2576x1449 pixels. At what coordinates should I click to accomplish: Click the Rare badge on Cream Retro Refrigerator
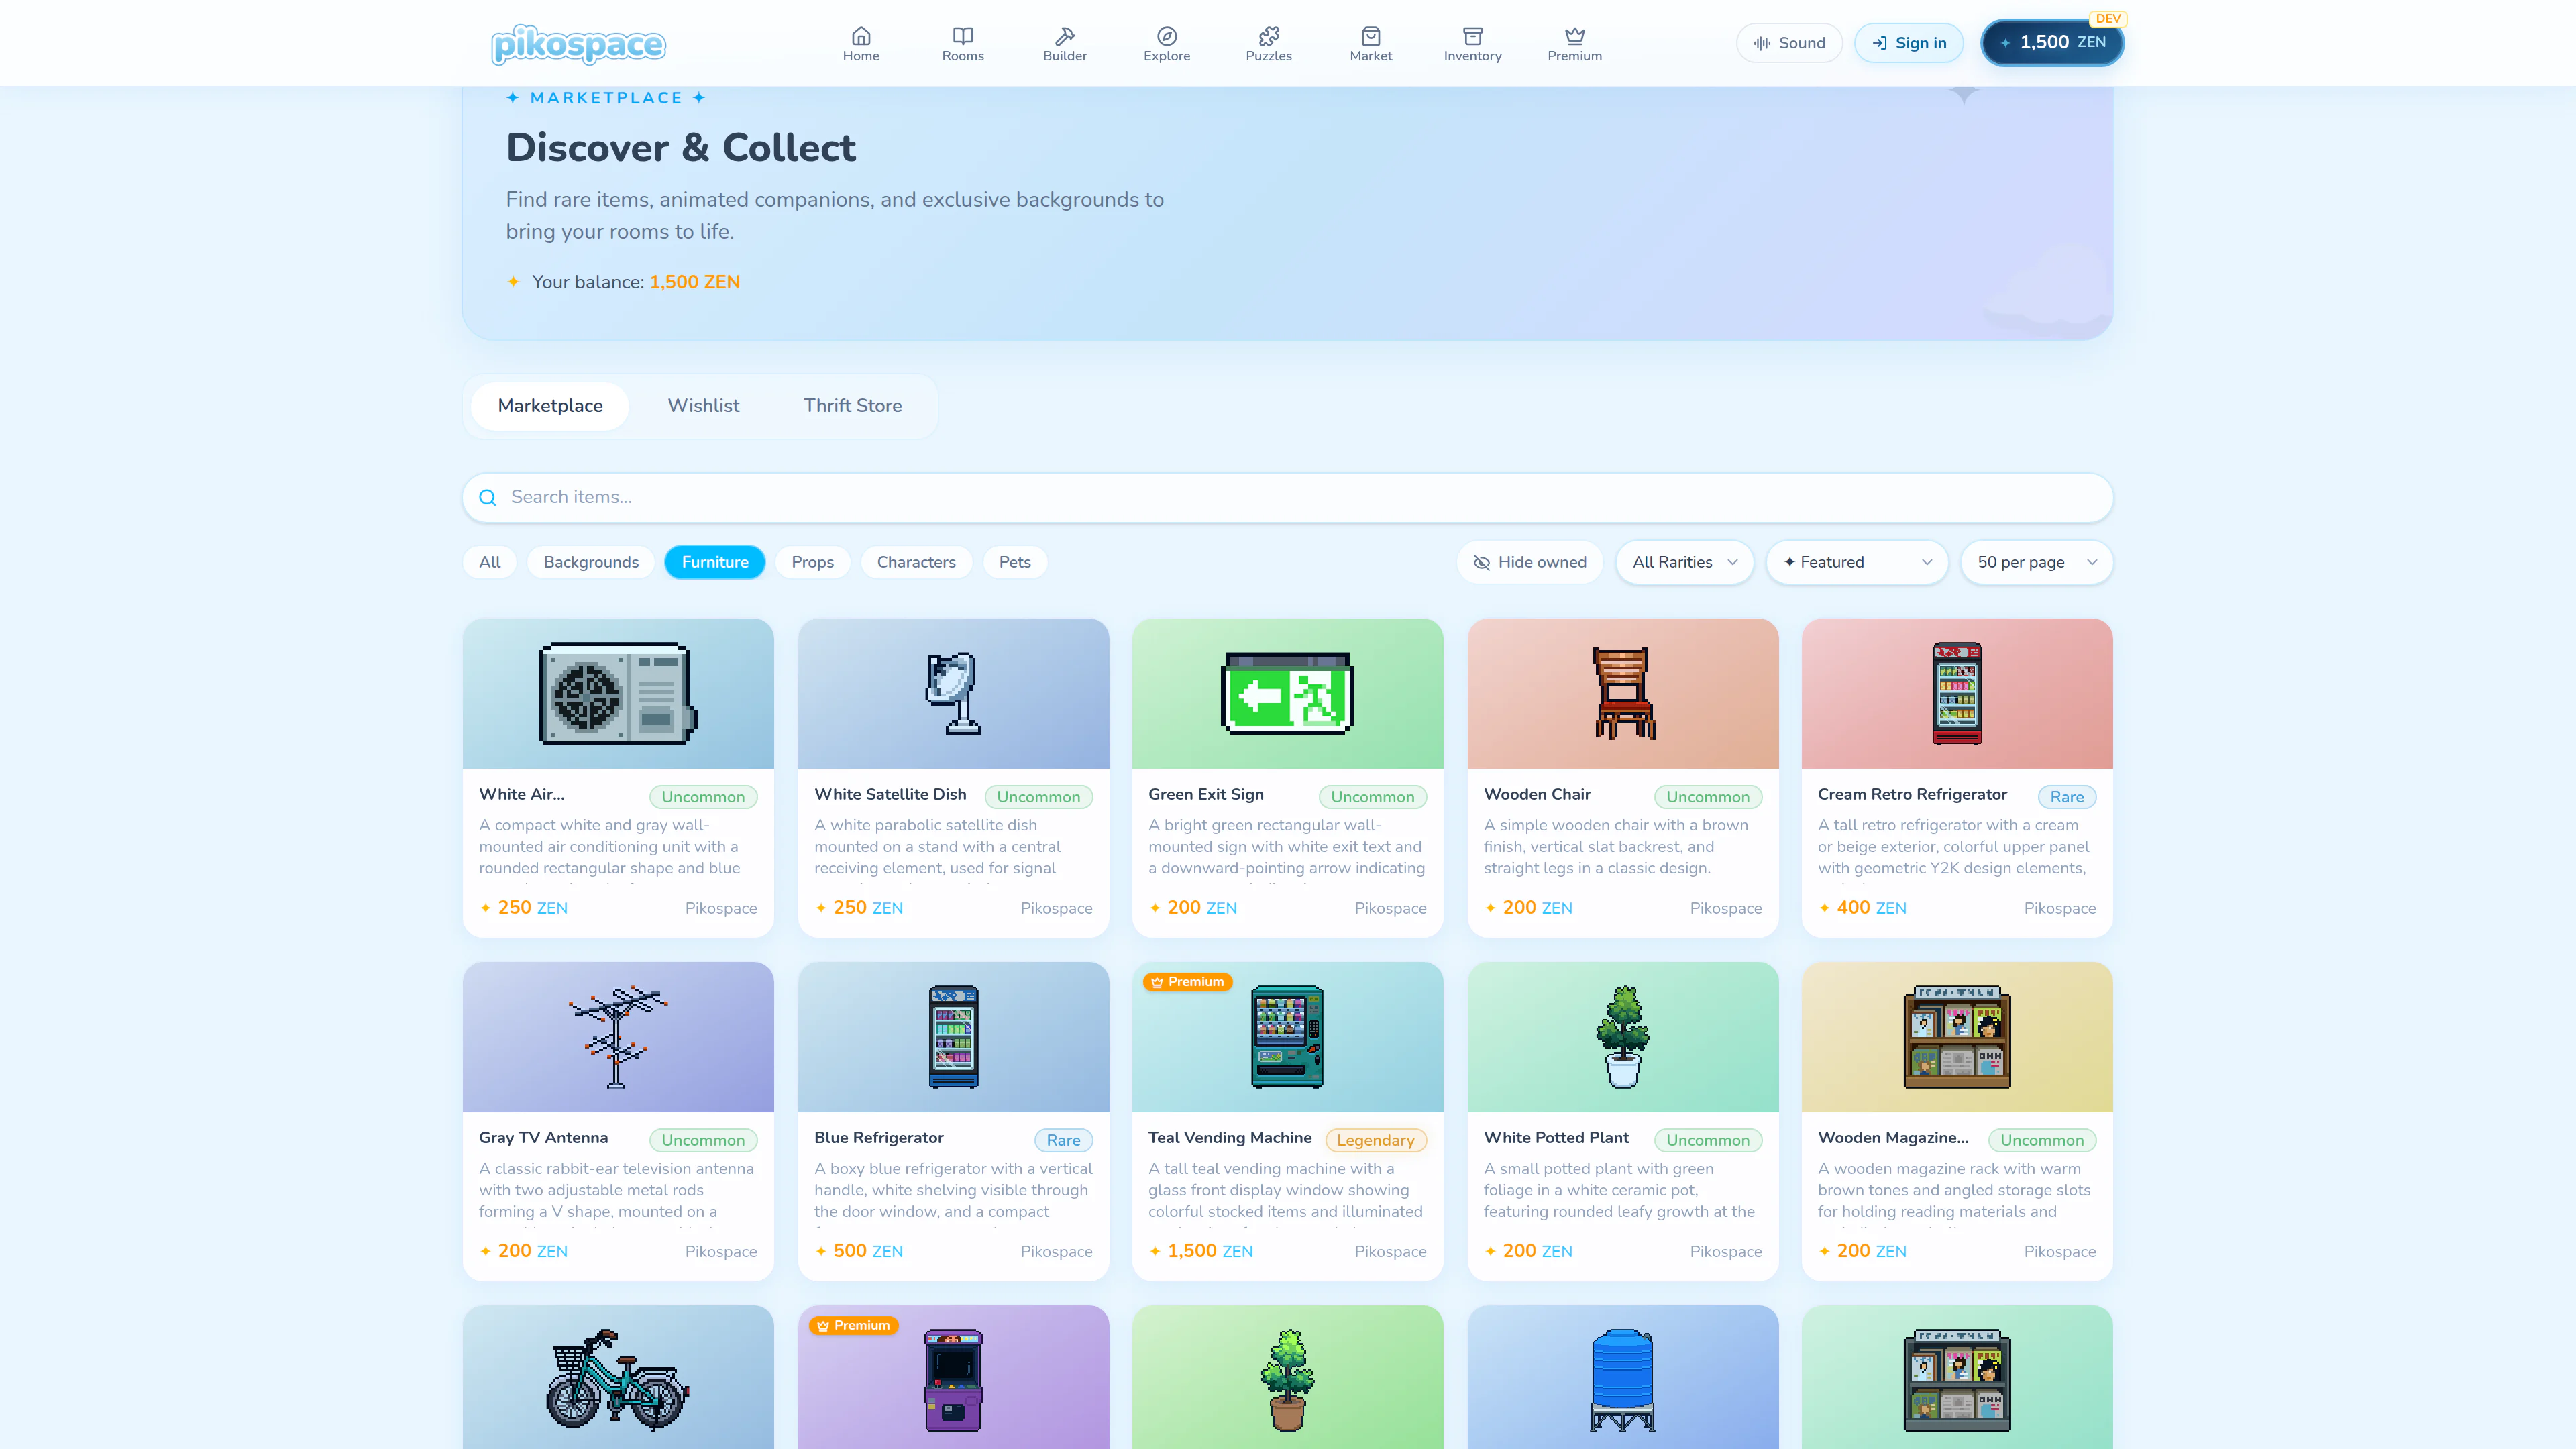pyautogui.click(x=2067, y=797)
